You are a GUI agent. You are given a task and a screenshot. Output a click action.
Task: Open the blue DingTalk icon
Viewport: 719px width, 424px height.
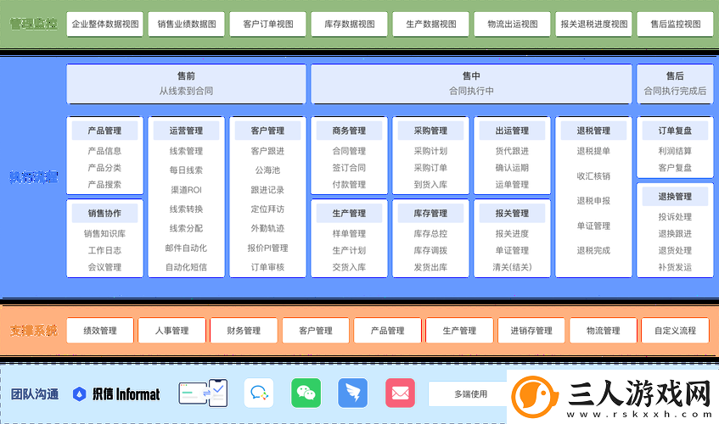(x=352, y=393)
